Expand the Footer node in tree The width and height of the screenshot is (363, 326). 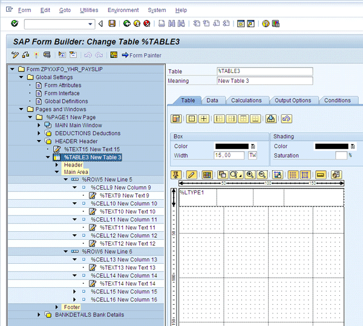(x=57, y=307)
